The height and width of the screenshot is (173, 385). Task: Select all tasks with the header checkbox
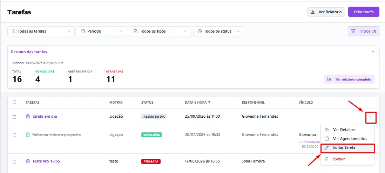point(14,102)
